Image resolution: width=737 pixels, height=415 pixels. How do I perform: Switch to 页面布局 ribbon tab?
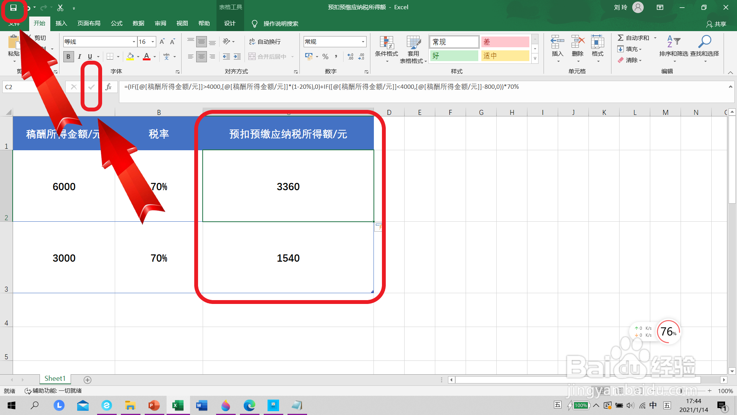89,23
